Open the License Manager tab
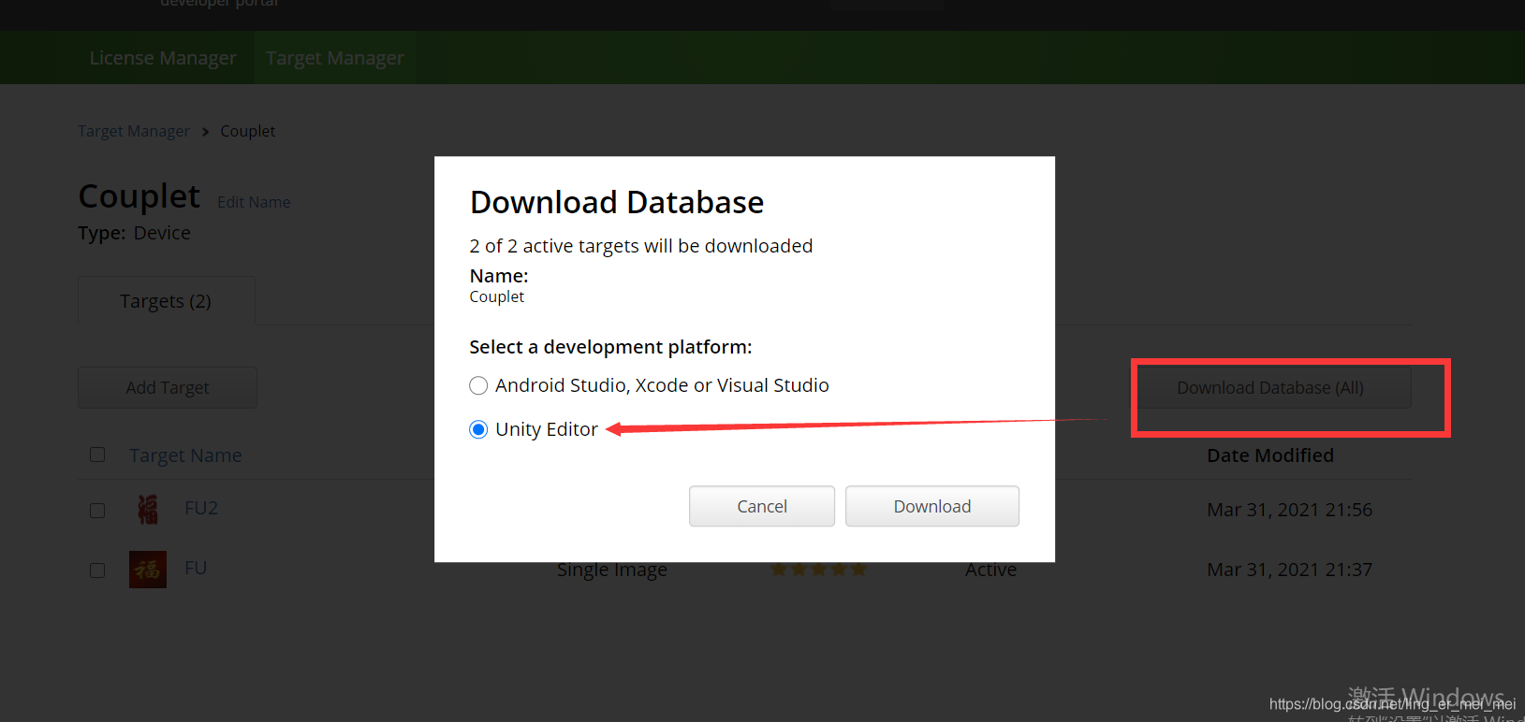Viewport: 1525px width, 722px height. tap(163, 58)
